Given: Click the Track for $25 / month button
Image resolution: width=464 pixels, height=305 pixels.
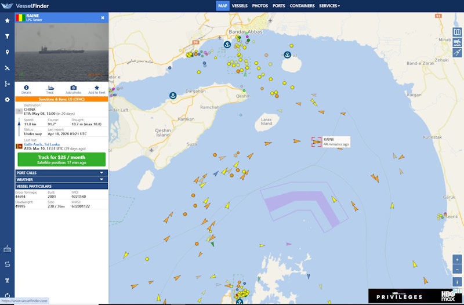Looking at the screenshot, I should tap(61, 159).
